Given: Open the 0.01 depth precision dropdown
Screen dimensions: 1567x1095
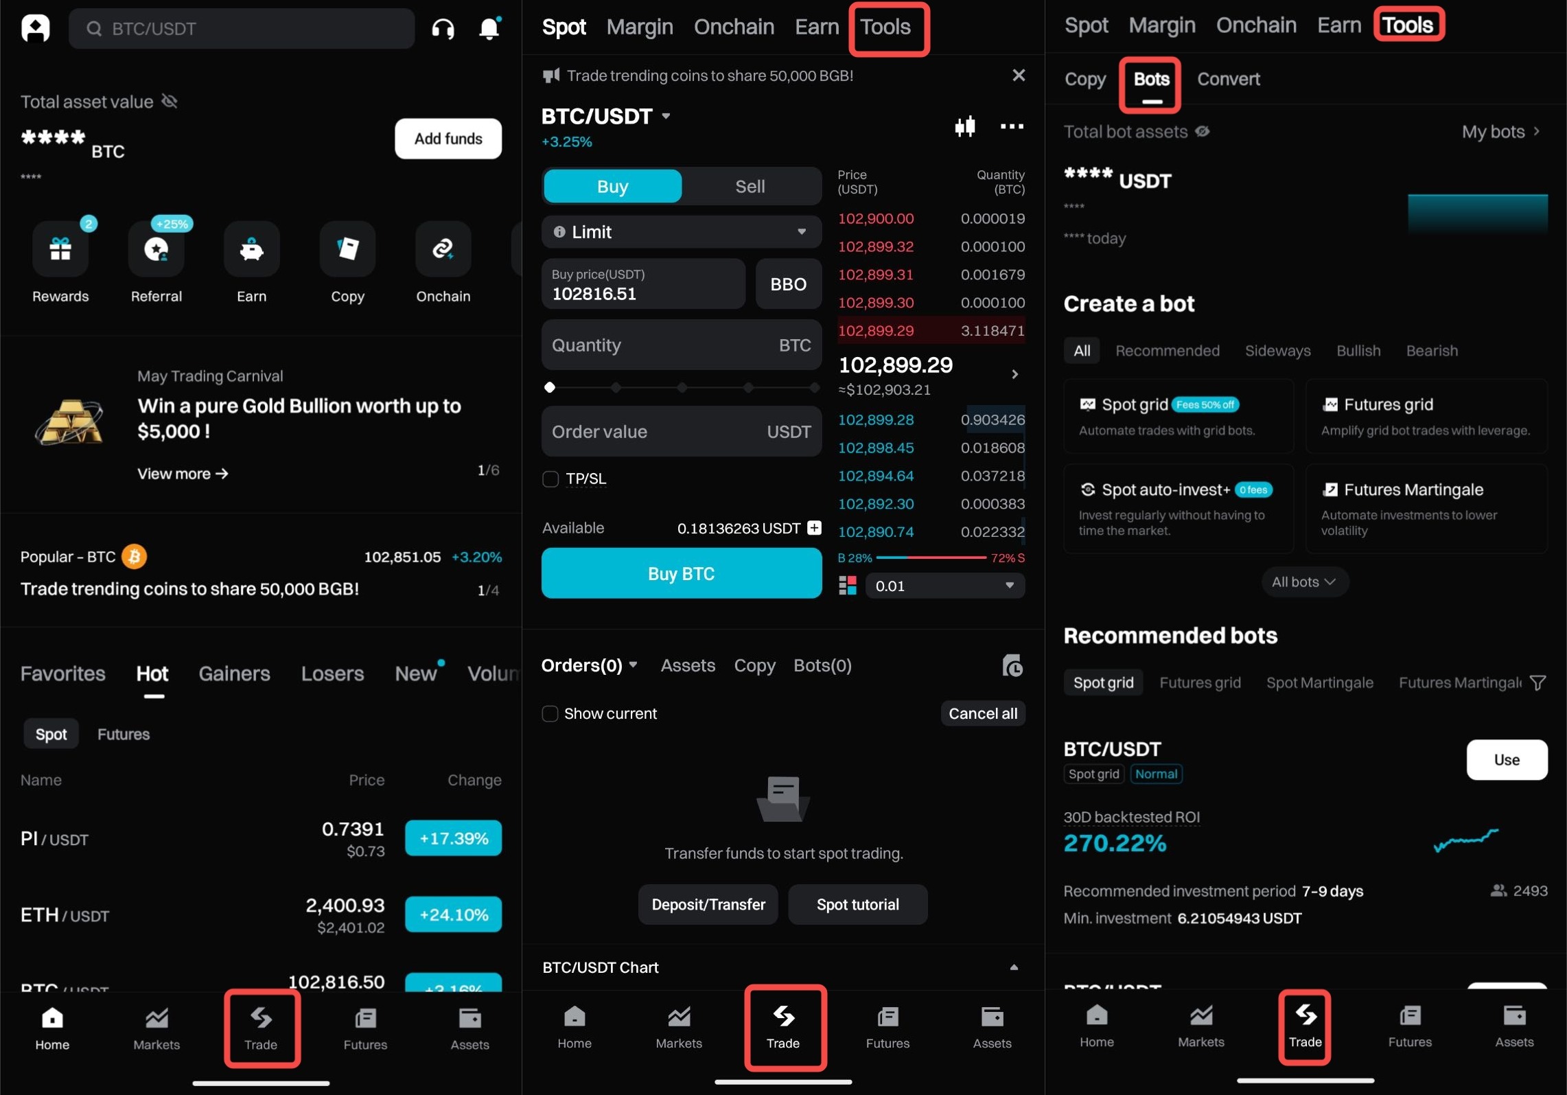Looking at the screenshot, I should coord(944,586).
